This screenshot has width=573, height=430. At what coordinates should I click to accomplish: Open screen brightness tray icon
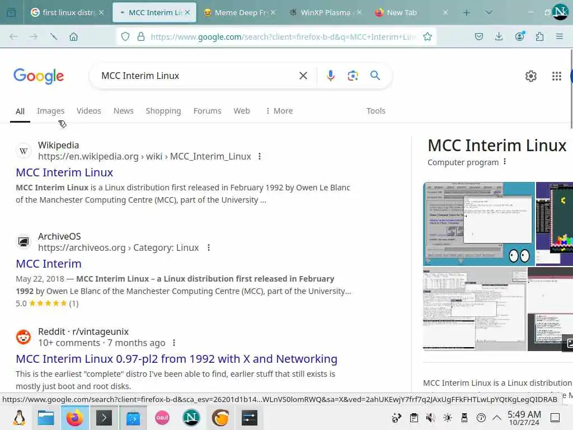[x=447, y=418]
